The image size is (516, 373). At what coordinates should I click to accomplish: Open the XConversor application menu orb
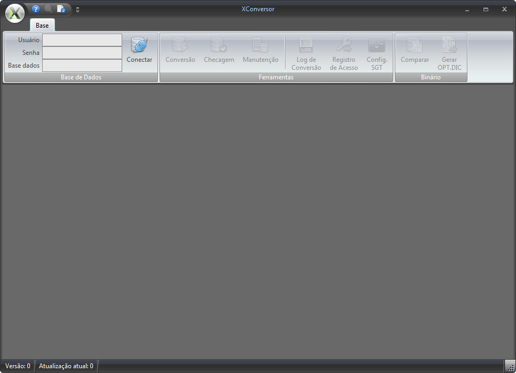[x=15, y=13]
